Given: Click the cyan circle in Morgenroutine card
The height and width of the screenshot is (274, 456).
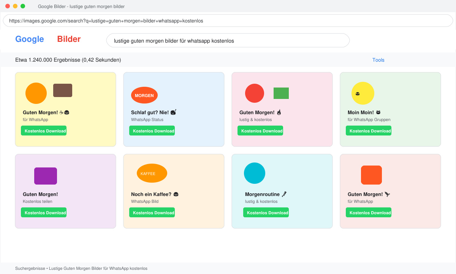Looking at the screenshot, I should point(255,173).
